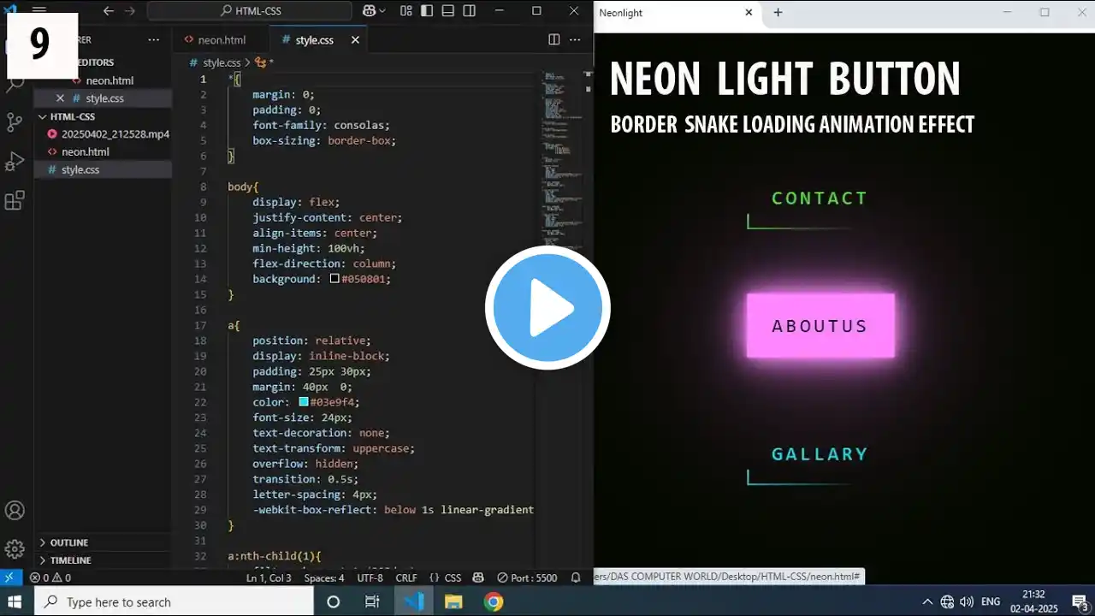Open the notifications bell in status bar

pos(576,577)
